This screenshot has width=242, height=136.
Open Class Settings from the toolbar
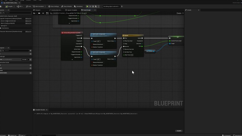[x=53, y=6]
